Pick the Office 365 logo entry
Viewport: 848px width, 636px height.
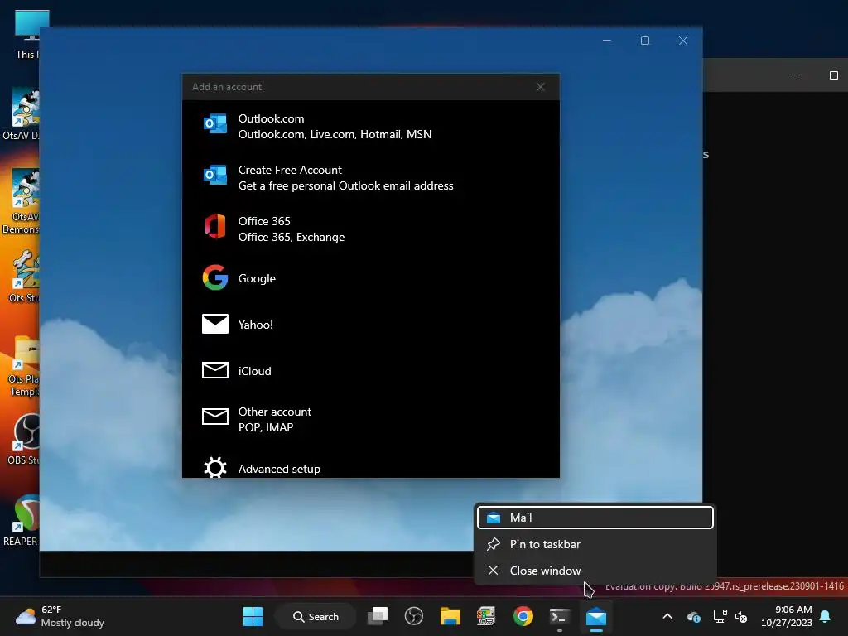(x=215, y=226)
